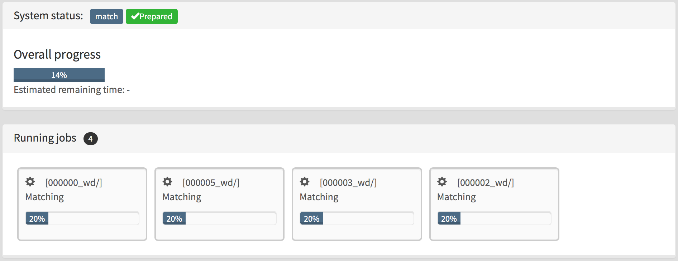Select the [000003_wd/] job label

(x=348, y=183)
